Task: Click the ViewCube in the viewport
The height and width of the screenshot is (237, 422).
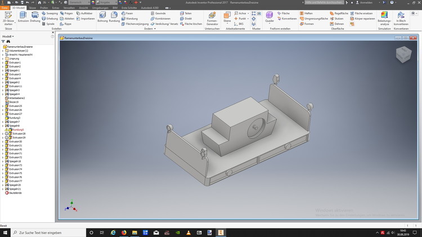Action: pos(403,55)
